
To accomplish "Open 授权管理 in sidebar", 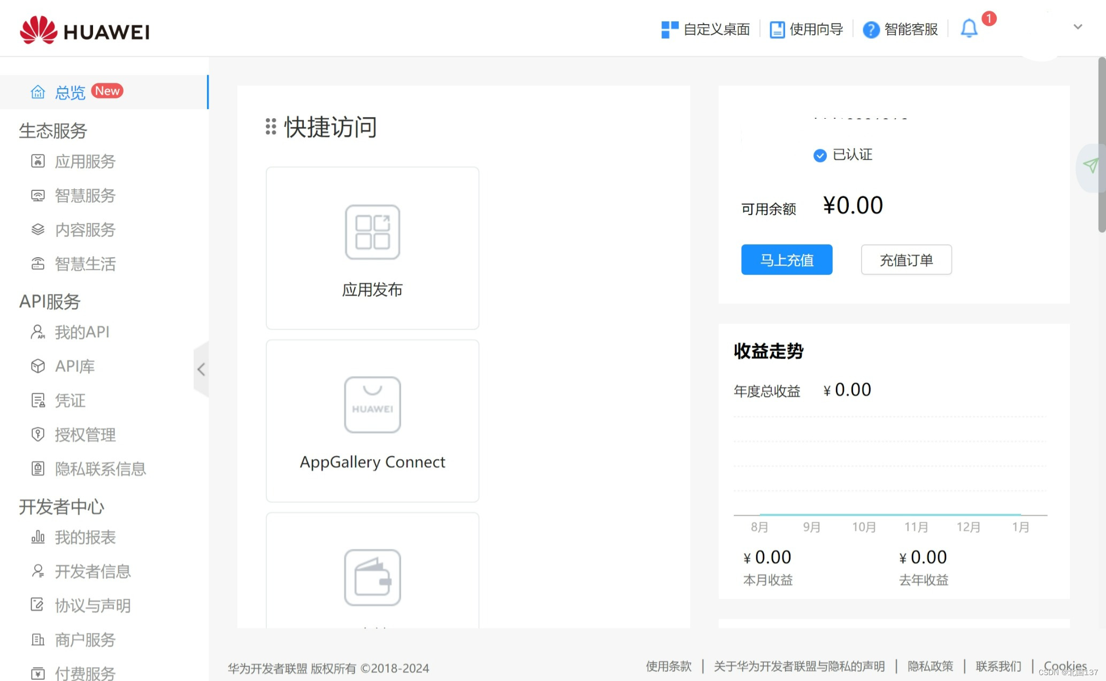I will point(85,435).
